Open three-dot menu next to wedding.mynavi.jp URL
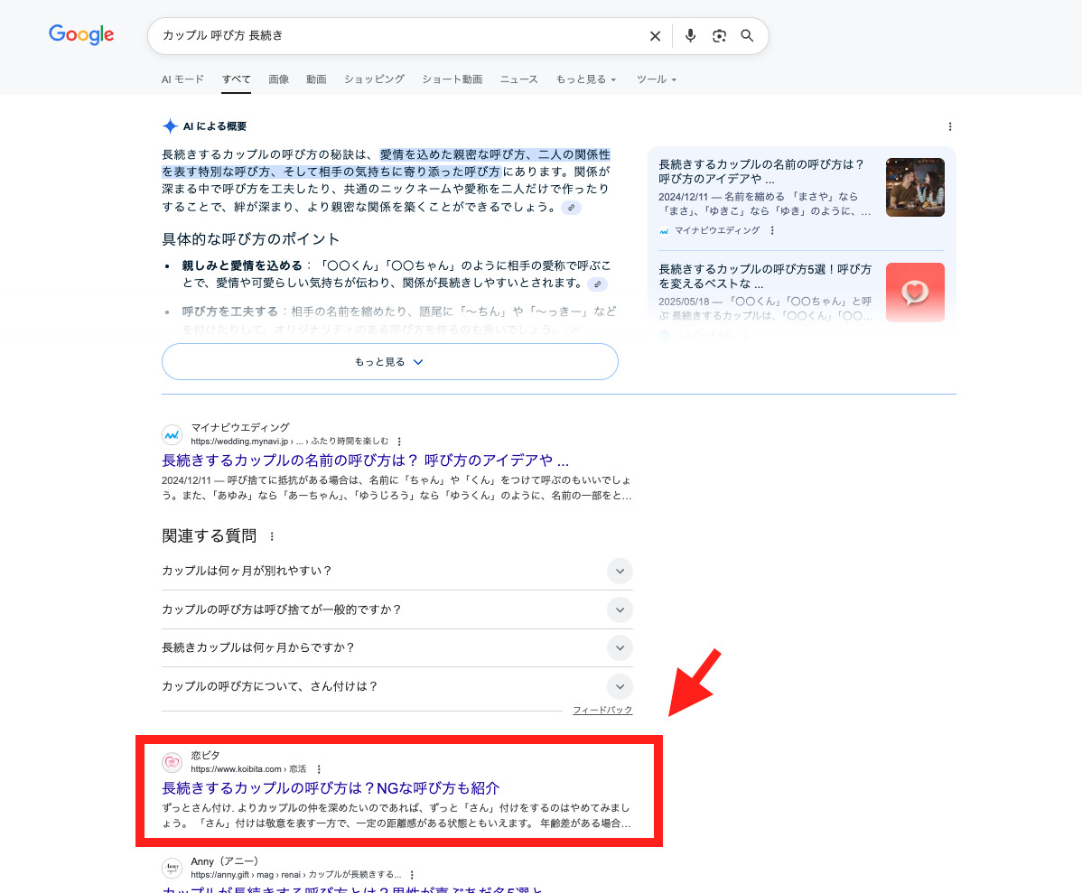The image size is (1082, 893). (399, 442)
